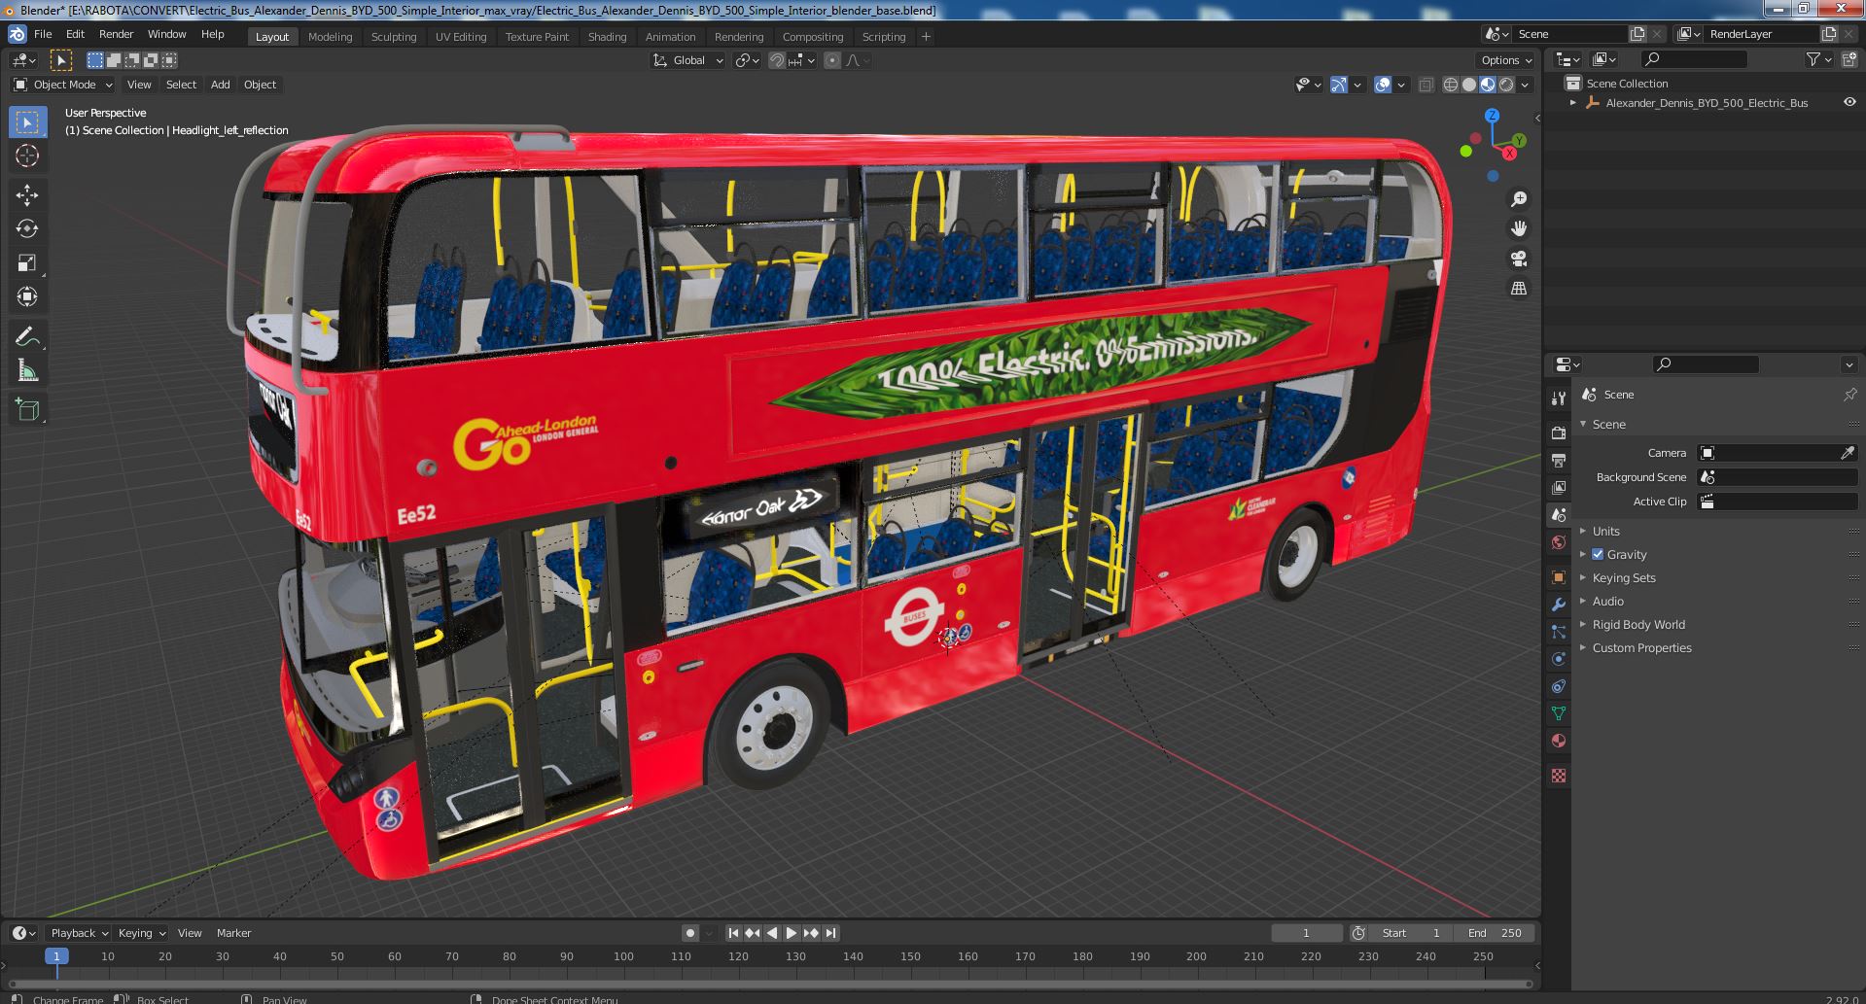
Task: Switch to the Scripting workspace tab
Action: point(884,37)
